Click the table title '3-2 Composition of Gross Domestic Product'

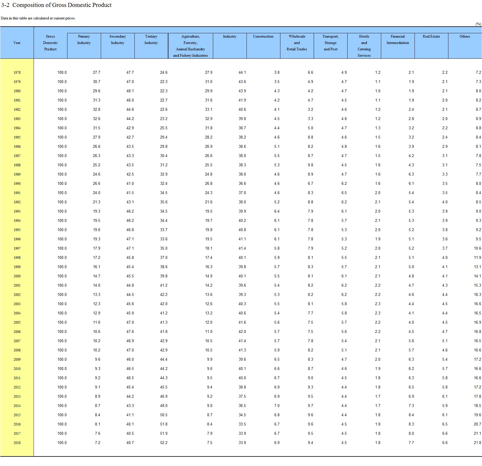click(56, 5)
